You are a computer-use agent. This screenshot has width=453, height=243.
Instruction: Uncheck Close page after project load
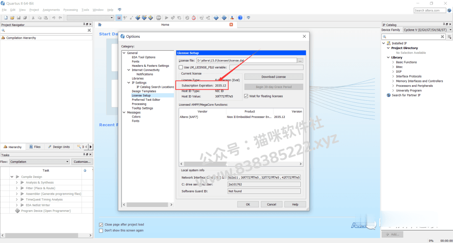pos(101,225)
